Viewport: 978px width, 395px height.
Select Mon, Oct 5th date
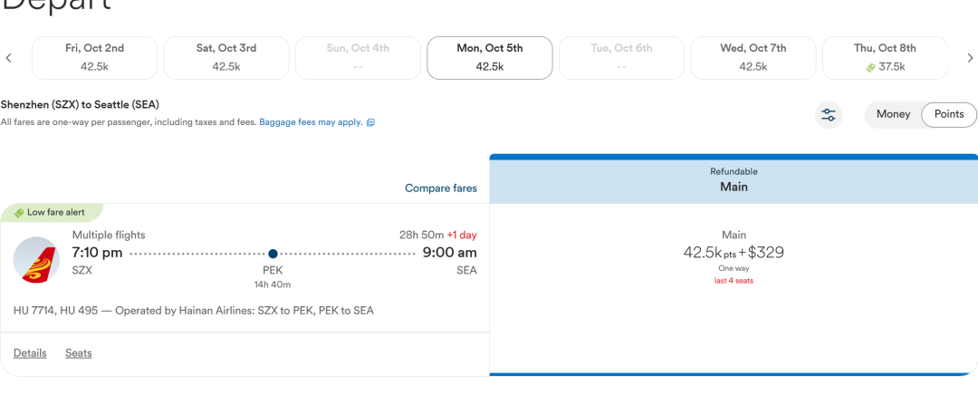coord(490,57)
